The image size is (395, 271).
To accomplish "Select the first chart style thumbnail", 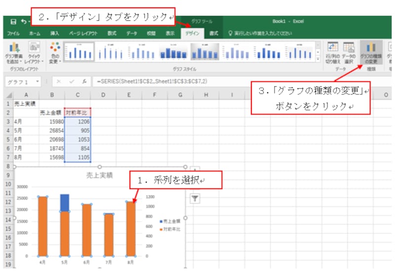I will pyautogui.click(x=79, y=52).
